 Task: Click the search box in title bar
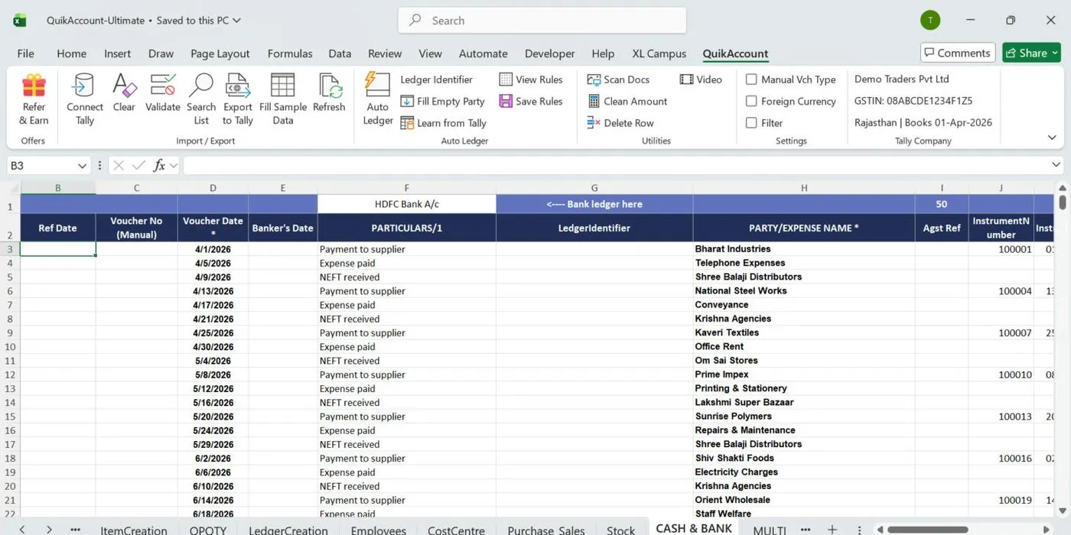click(x=542, y=21)
